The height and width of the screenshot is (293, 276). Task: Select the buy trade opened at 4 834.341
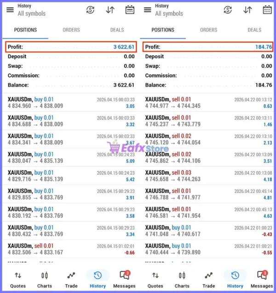click(x=71, y=139)
